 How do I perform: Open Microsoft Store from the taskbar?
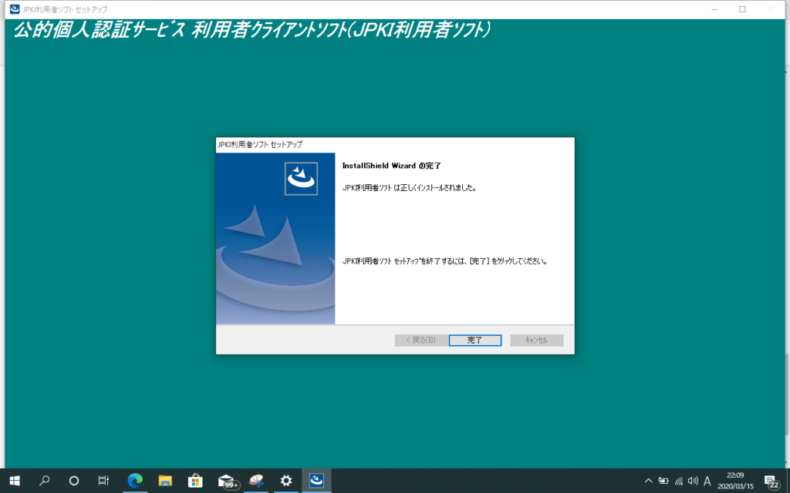[195, 481]
